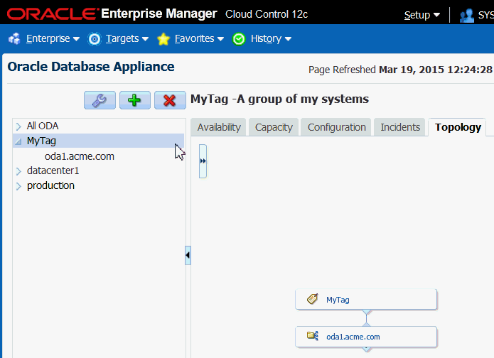The width and height of the screenshot is (494, 358).
Task: Open the Setup dropdown menu
Action: pos(421,15)
